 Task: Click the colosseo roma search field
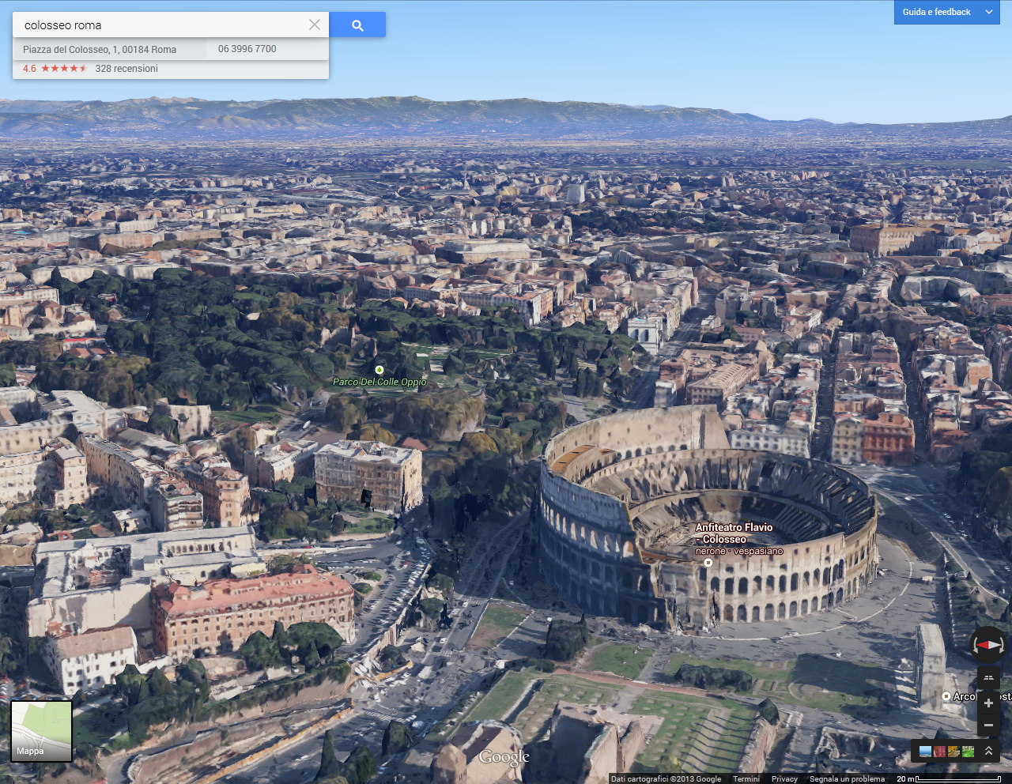pyautogui.click(x=158, y=25)
